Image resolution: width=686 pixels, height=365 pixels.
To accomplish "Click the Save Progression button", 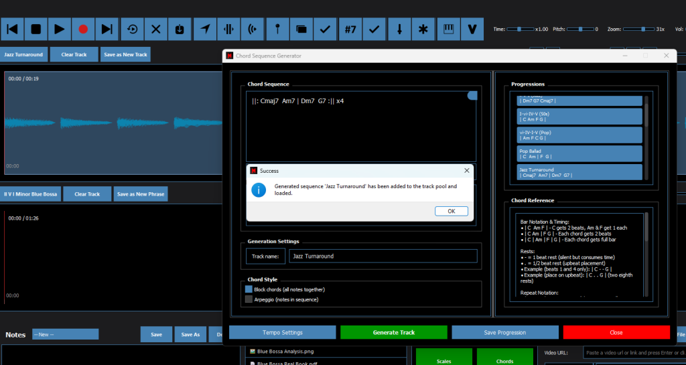I will (504, 332).
